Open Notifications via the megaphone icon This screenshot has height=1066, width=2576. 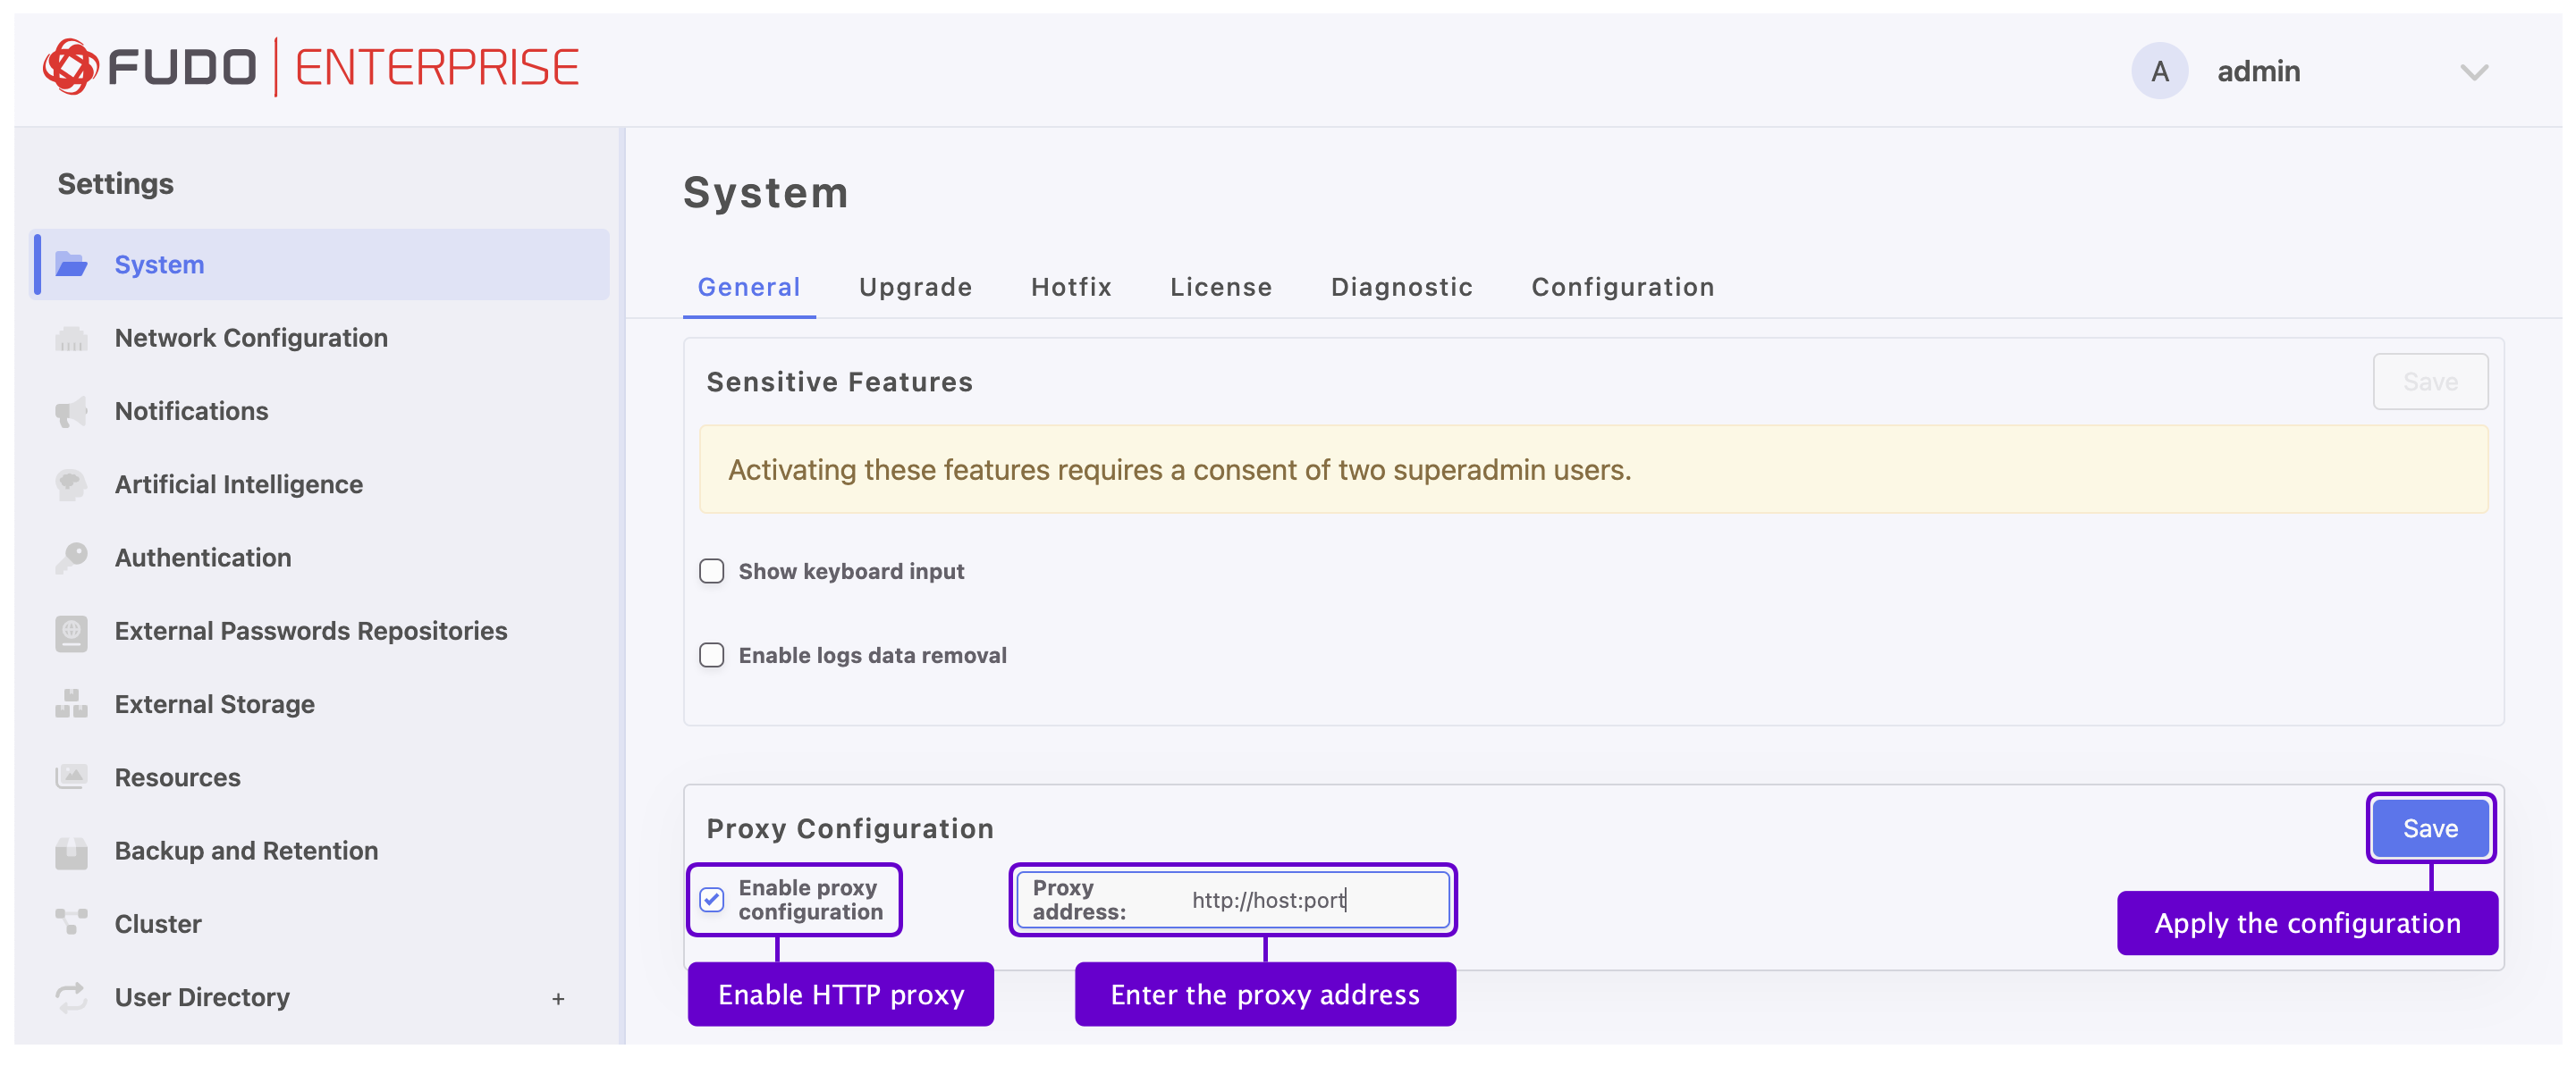point(70,411)
